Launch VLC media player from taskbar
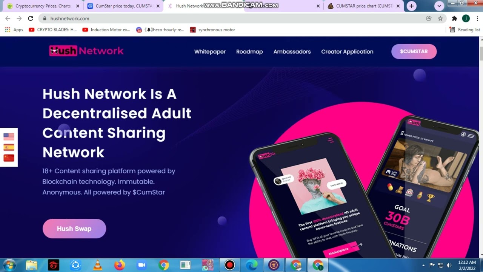 (97, 265)
